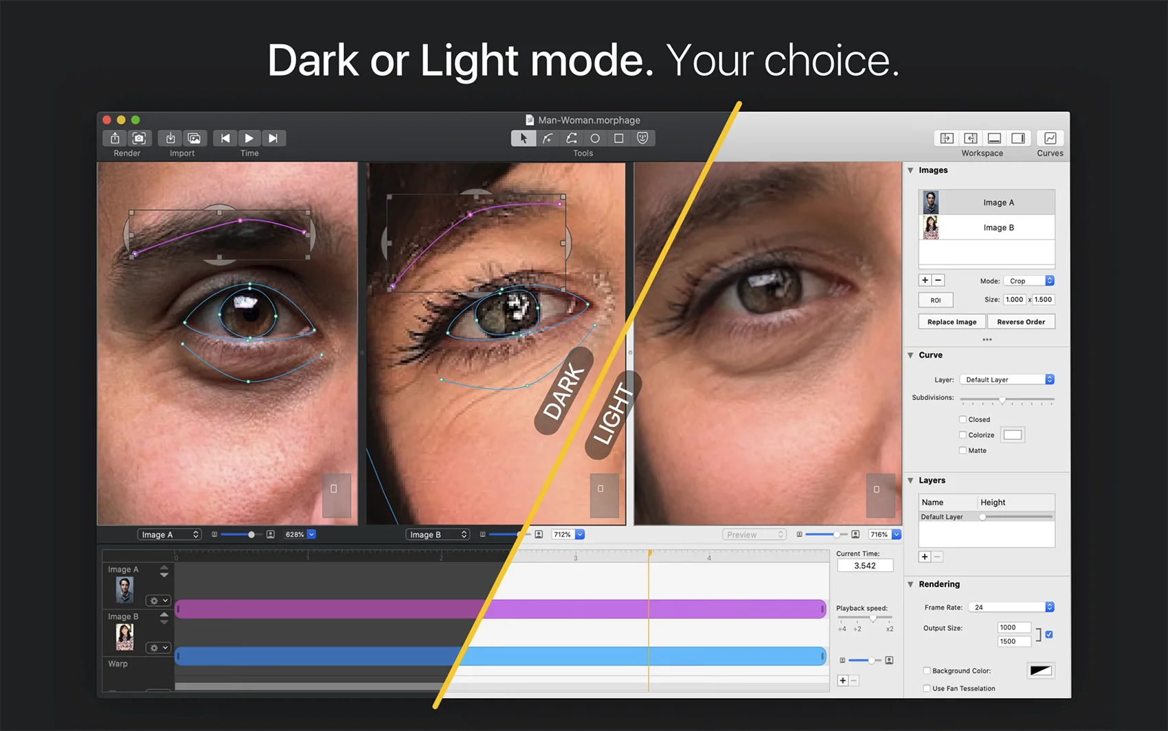Click the Colorize color swatch

pos(1013,434)
